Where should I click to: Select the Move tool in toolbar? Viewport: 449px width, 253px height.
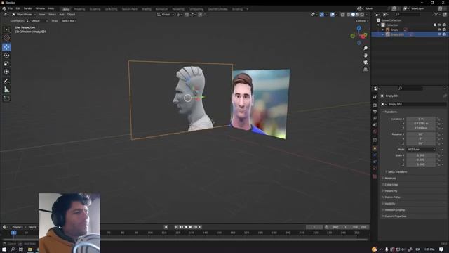coord(6,47)
